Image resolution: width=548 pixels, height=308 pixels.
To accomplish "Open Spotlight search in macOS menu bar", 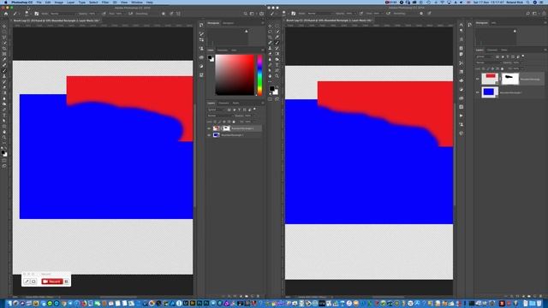I will [x=528, y=2].
